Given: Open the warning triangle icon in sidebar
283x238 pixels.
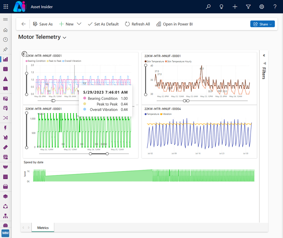Looking at the screenshot, I should [5, 79].
